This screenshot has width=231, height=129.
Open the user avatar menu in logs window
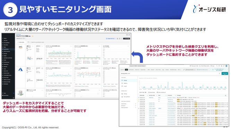click(226, 66)
